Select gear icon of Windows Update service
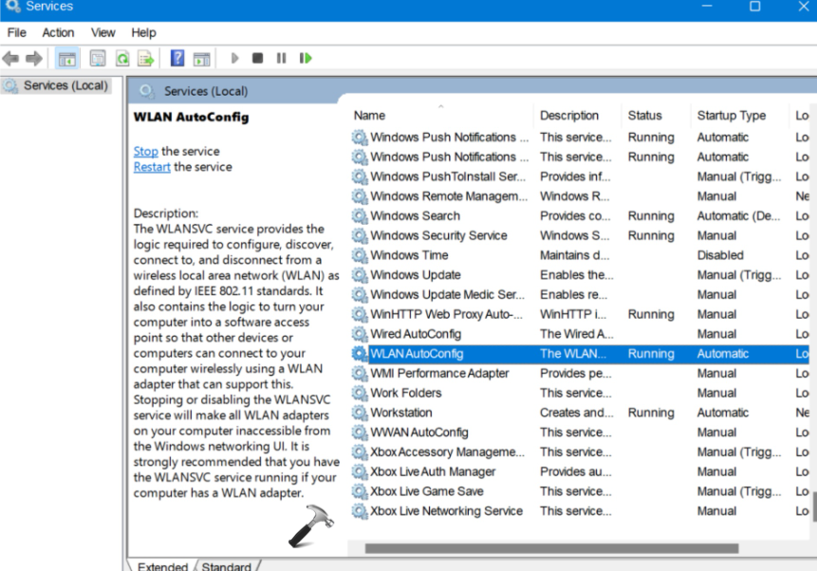Viewport: 817px width, 571px height. click(359, 275)
